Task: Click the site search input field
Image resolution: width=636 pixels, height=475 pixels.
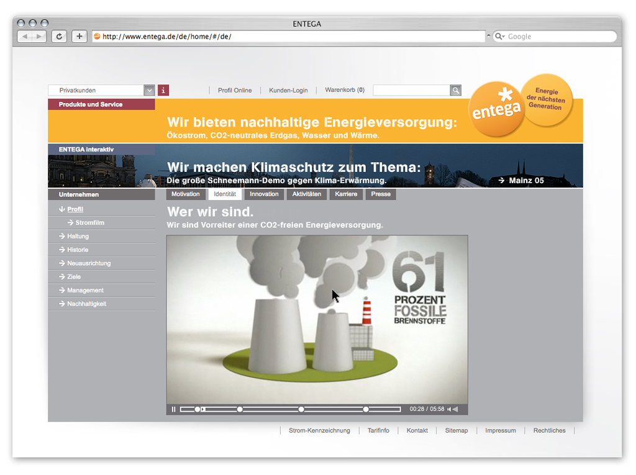Action: [411, 91]
